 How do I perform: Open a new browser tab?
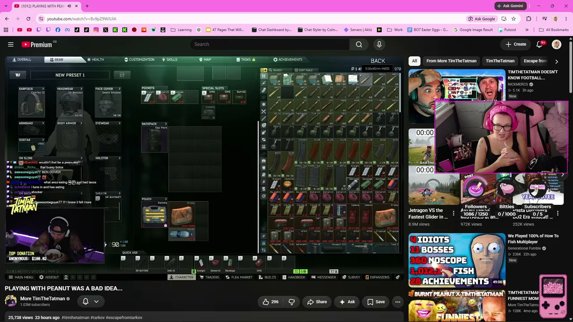(x=87, y=6)
